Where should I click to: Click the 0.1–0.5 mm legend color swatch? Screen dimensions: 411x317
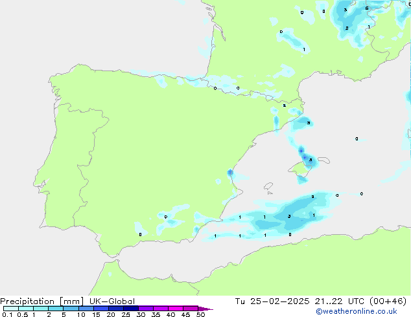tap(11, 309)
